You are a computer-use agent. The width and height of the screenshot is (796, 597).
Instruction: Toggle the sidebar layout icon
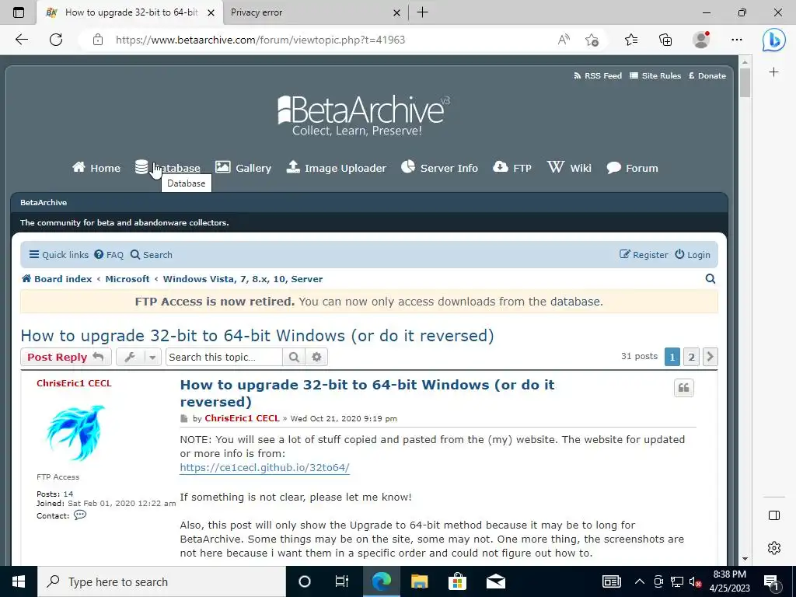point(773,515)
